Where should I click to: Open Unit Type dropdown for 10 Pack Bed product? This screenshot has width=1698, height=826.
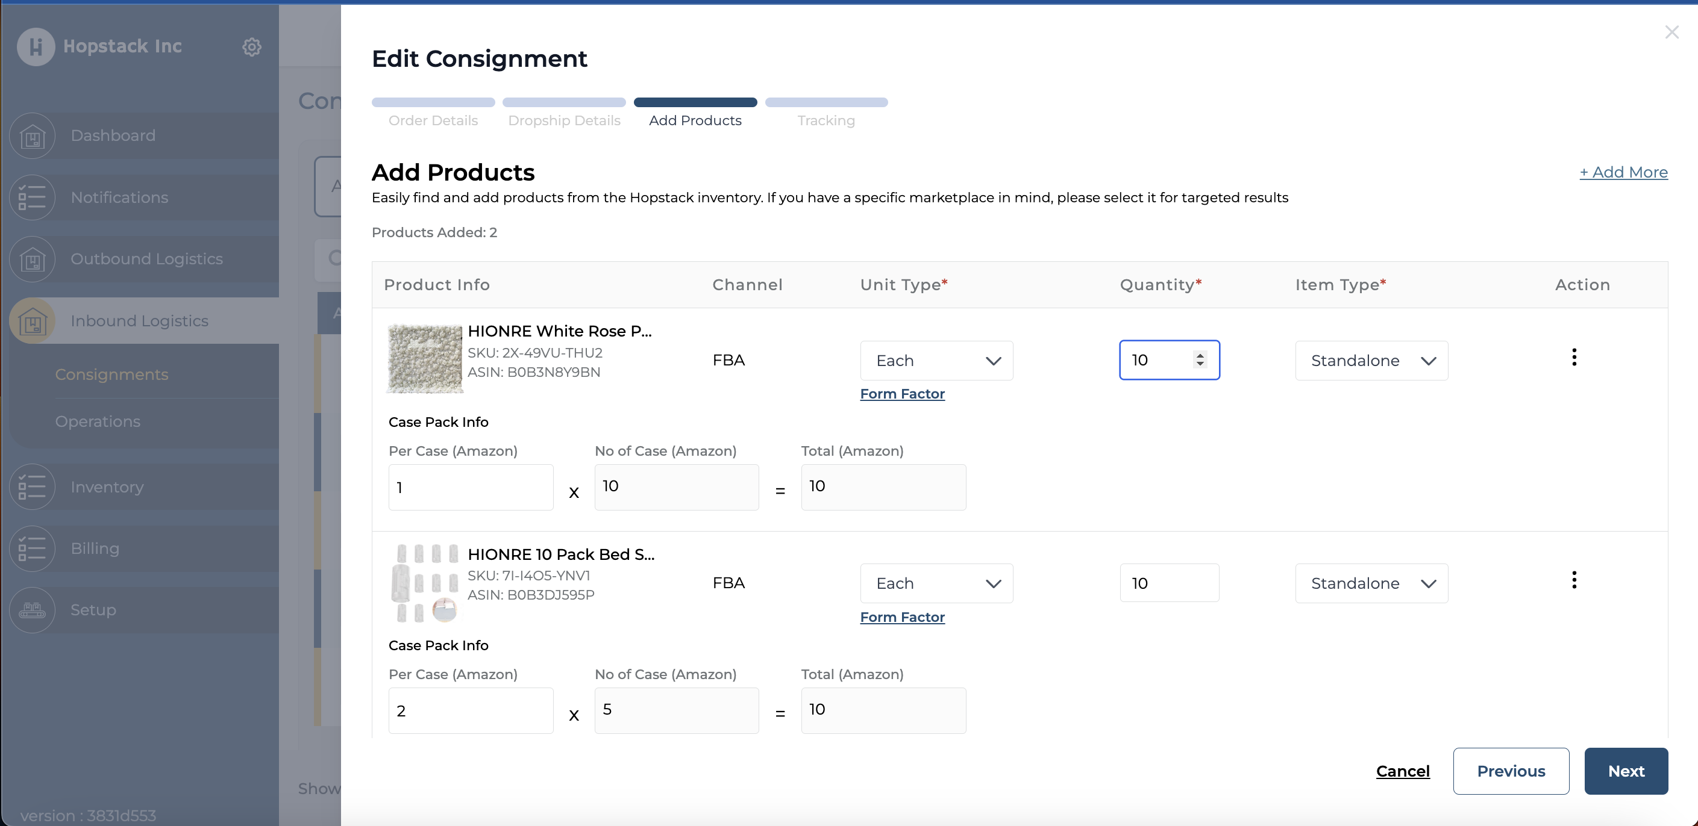click(x=936, y=583)
